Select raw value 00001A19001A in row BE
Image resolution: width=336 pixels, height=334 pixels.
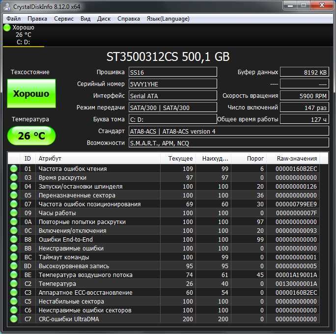click(x=296, y=275)
